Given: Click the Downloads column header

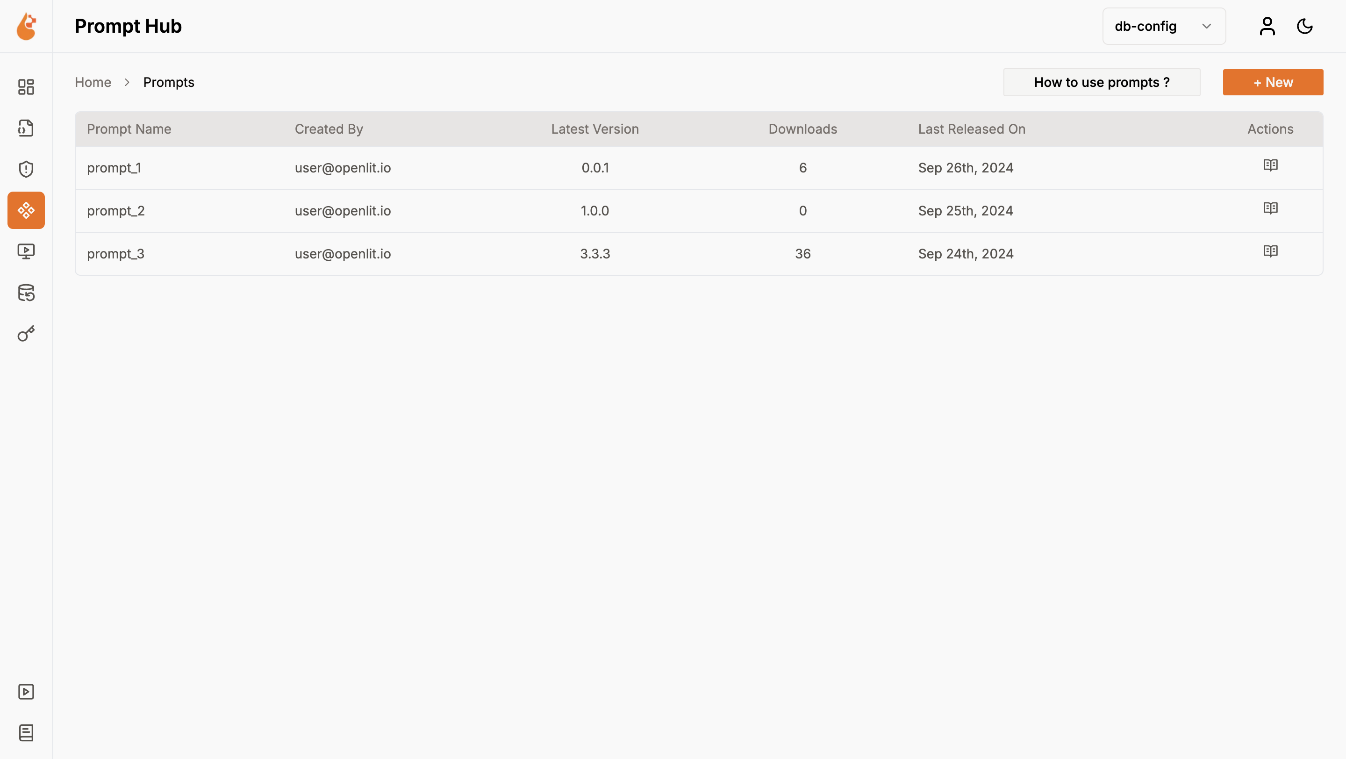Looking at the screenshot, I should [802, 129].
